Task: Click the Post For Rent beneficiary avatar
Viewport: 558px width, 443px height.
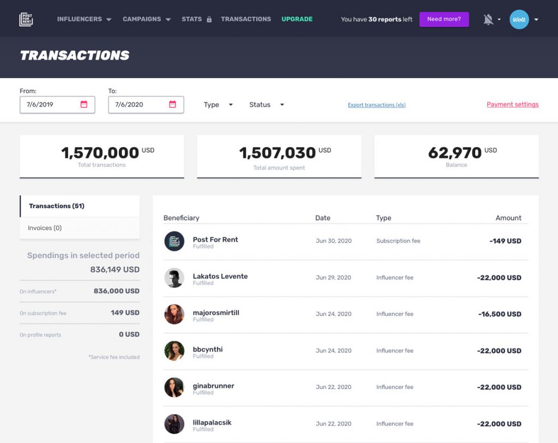Action: click(x=174, y=241)
